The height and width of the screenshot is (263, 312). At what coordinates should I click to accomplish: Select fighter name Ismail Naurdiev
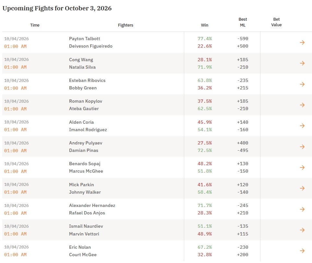coord(86,226)
